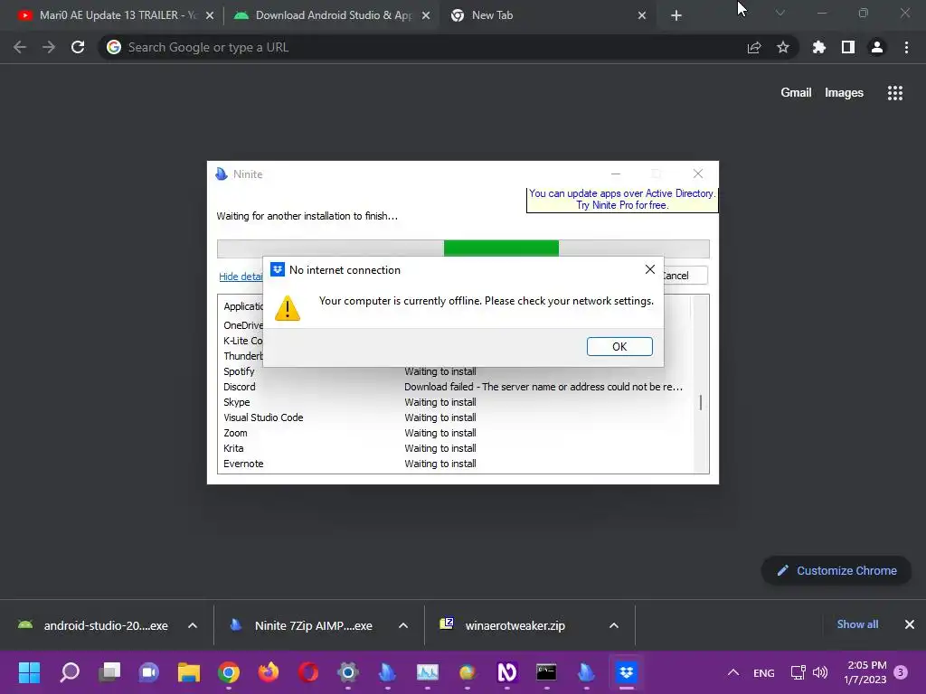Open File Explorer from the taskbar
The width and height of the screenshot is (926, 694).
[189, 671]
